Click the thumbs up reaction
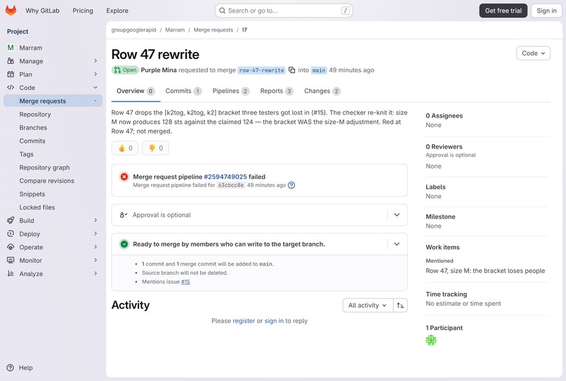 125,148
